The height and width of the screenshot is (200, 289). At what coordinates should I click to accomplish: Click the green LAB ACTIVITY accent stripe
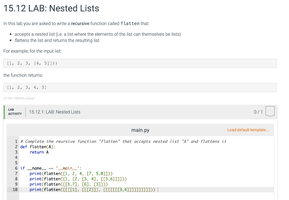click(x=4, y=112)
